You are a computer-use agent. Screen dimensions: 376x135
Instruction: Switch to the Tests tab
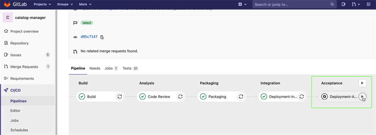pyautogui.click(x=131, y=68)
